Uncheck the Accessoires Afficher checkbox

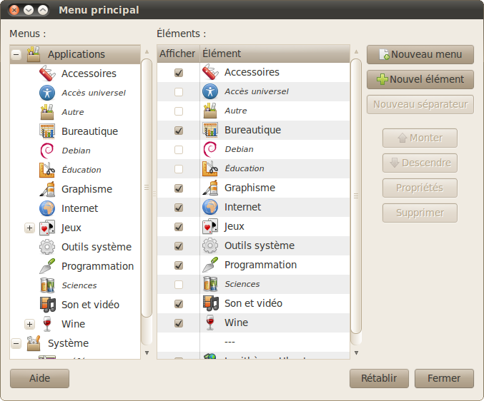[x=179, y=73]
